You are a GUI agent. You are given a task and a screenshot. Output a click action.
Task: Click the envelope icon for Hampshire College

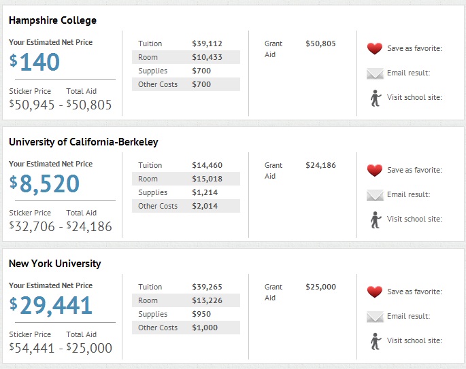[x=375, y=73]
